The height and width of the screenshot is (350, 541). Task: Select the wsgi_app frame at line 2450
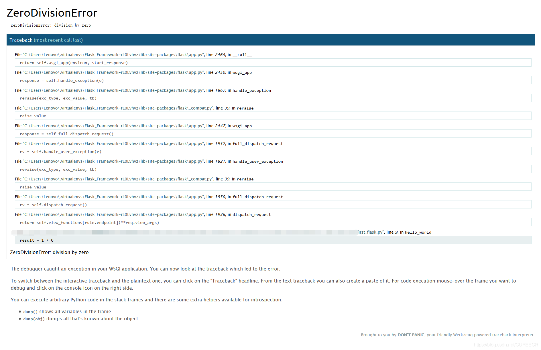coord(133,72)
